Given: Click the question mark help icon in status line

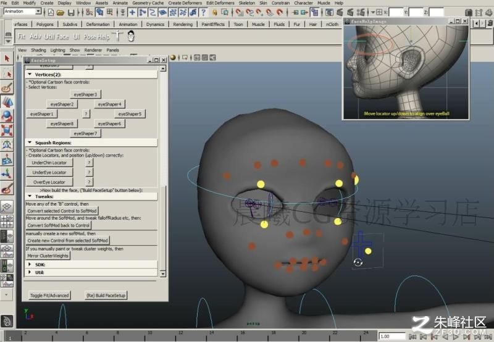Looking at the screenshot, I should tap(204, 12).
